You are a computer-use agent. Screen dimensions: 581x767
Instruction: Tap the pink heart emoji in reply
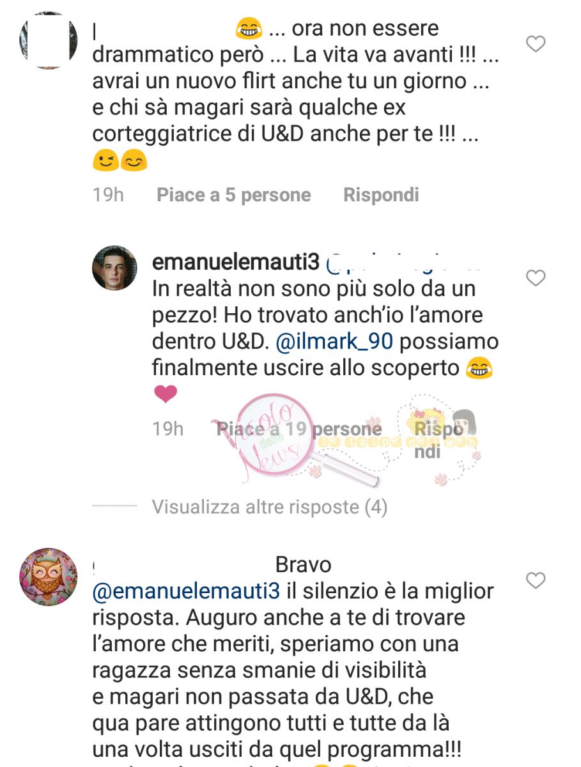(x=166, y=395)
